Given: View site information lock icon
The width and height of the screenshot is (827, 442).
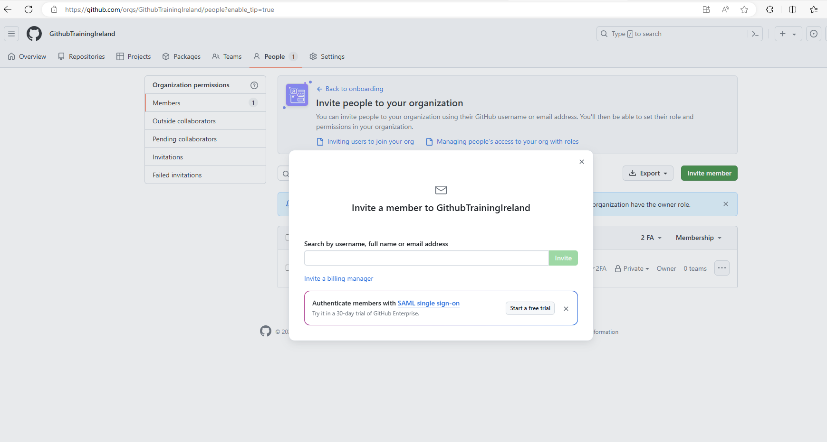Looking at the screenshot, I should click(54, 9).
